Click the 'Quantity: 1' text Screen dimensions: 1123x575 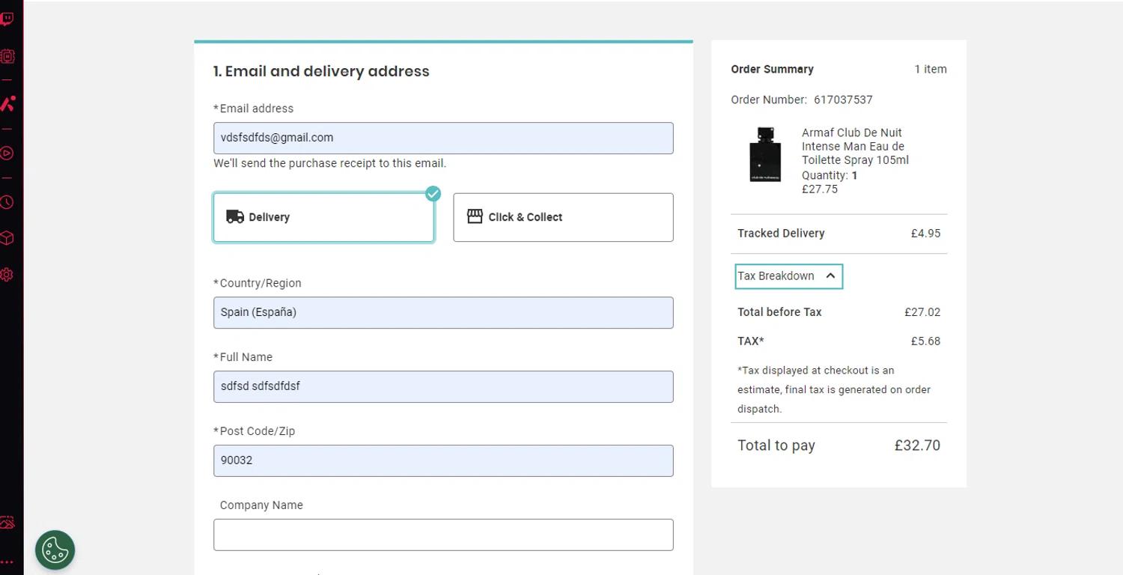[x=830, y=175]
